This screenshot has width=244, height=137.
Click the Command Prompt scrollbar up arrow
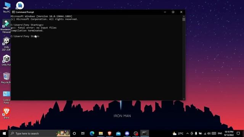[184, 16]
